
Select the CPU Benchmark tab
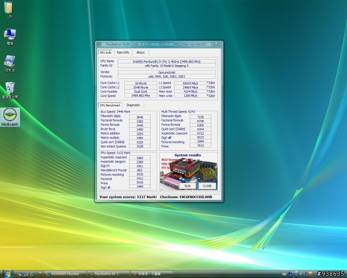click(110, 105)
